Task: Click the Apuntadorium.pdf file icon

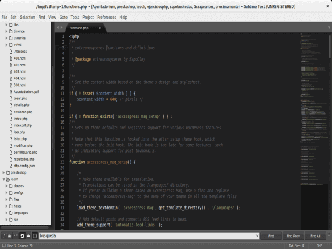Action: point(11,92)
